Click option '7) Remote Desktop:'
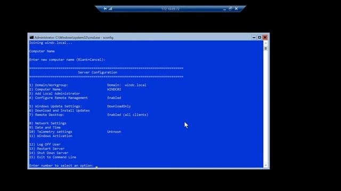341x191 pixels. 47,115
